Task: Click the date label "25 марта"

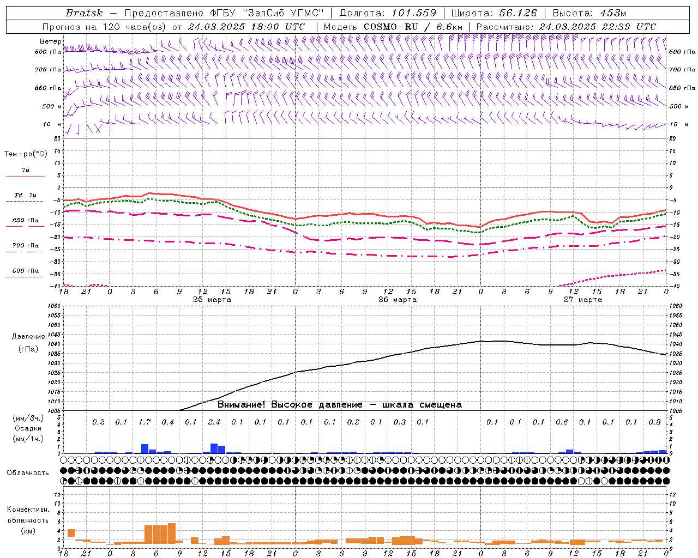Action: click(213, 300)
